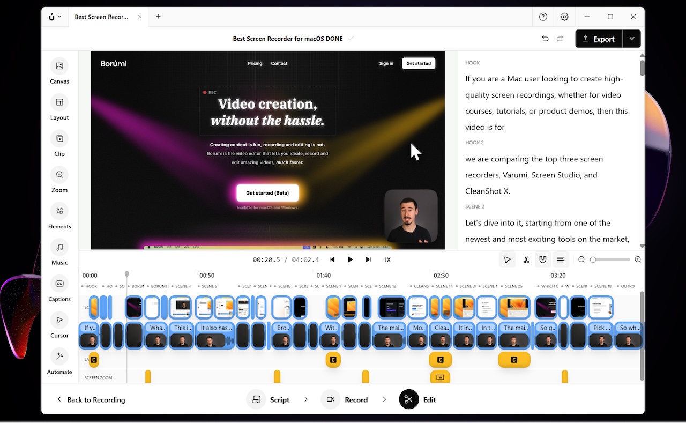Click the HOOK 2 script heading
The height and width of the screenshot is (423, 686).
tap(474, 143)
